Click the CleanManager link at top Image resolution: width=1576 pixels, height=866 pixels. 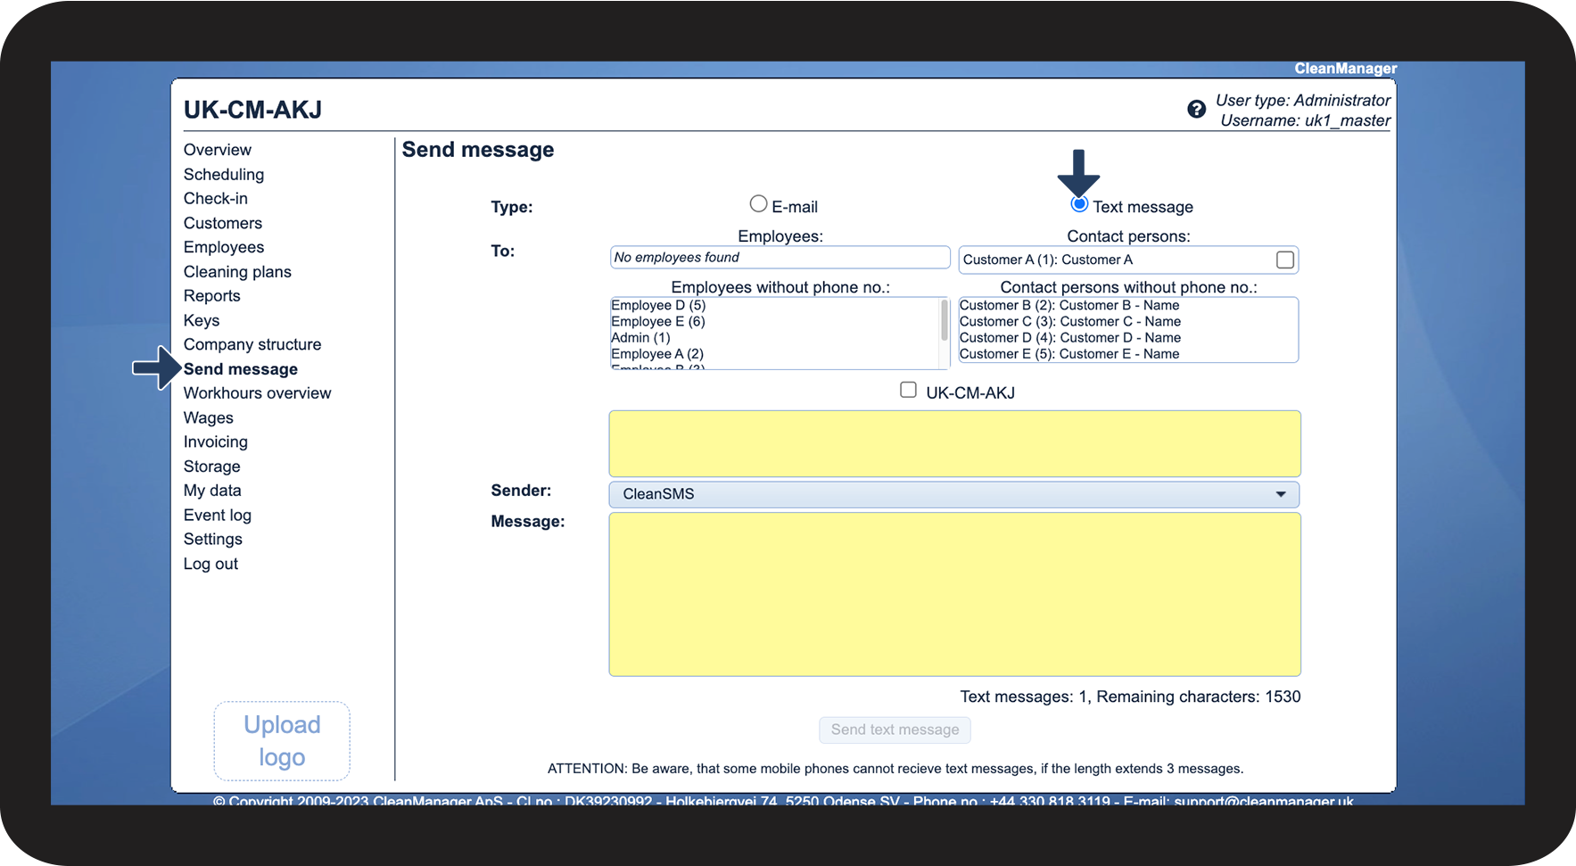(x=1345, y=69)
